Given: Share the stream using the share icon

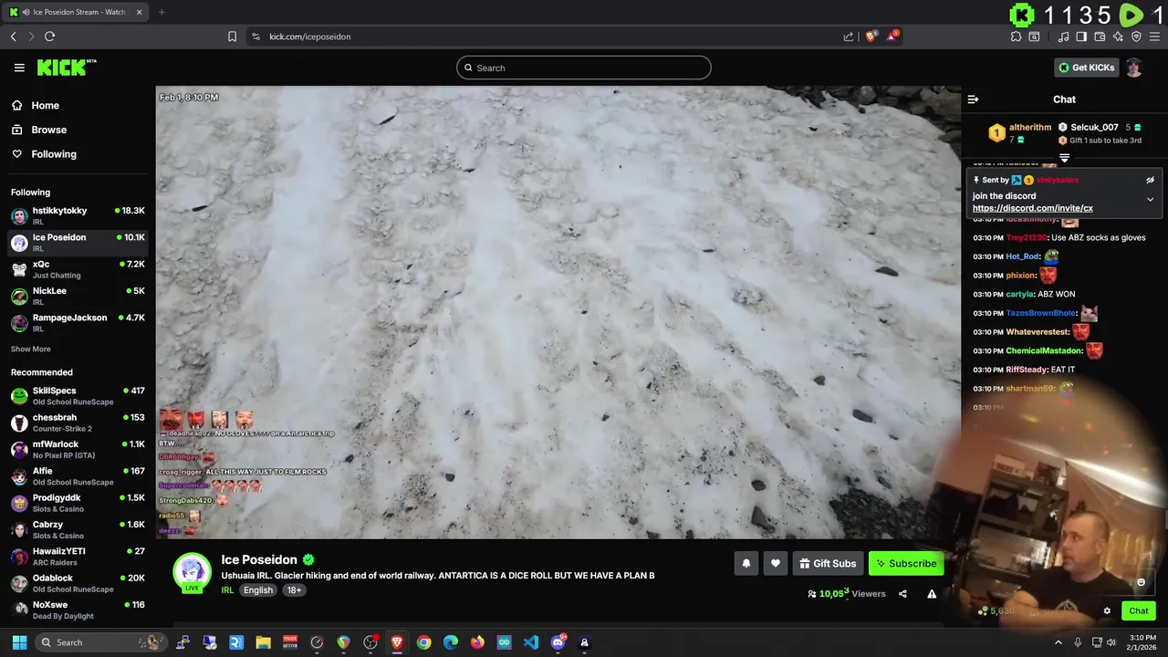Looking at the screenshot, I should click(x=902, y=594).
